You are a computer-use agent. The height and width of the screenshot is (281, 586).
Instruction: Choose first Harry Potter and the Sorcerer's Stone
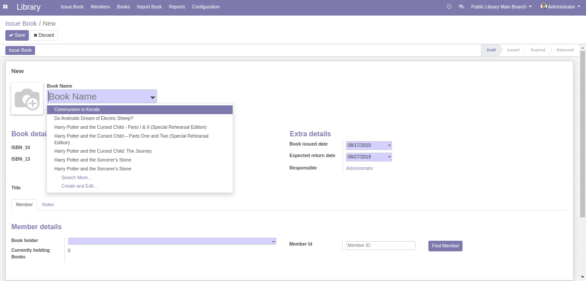(140, 160)
